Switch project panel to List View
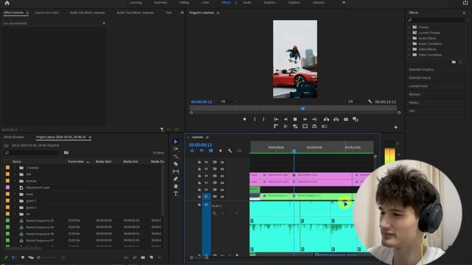This screenshot has width=472, height=265. pos(14,258)
